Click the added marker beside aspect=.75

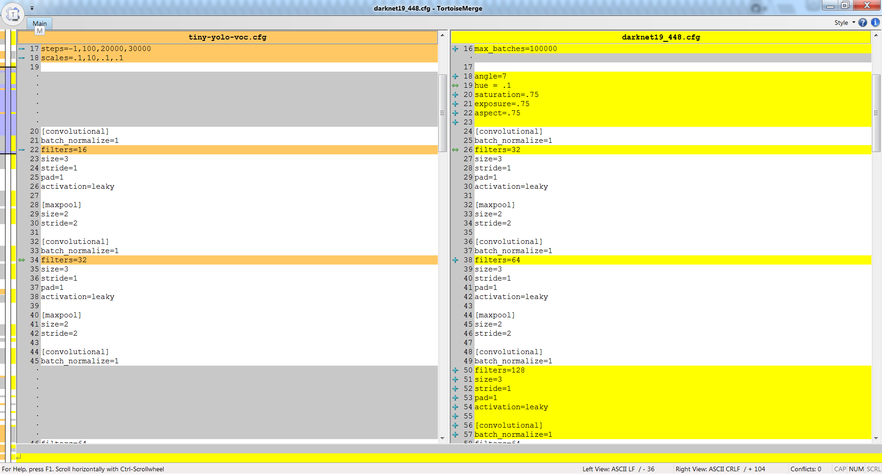point(455,113)
